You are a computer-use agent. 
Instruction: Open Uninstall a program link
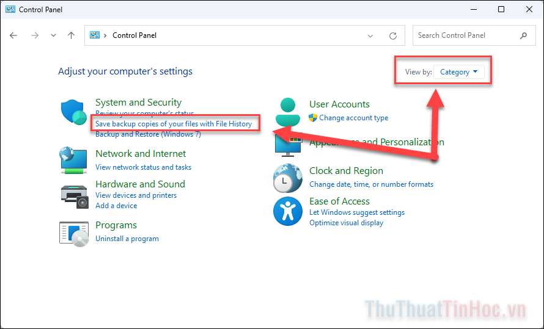(127, 239)
